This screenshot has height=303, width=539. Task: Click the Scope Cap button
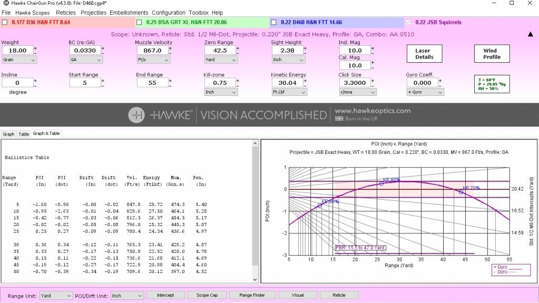pyautogui.click(x=207, y=295)
